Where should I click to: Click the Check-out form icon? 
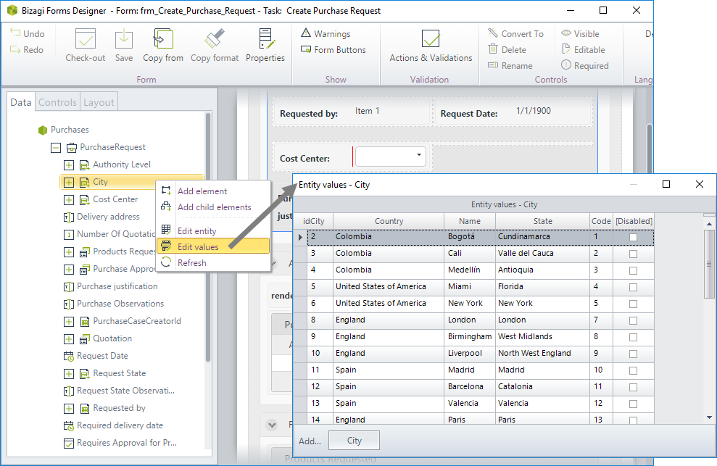85,39
